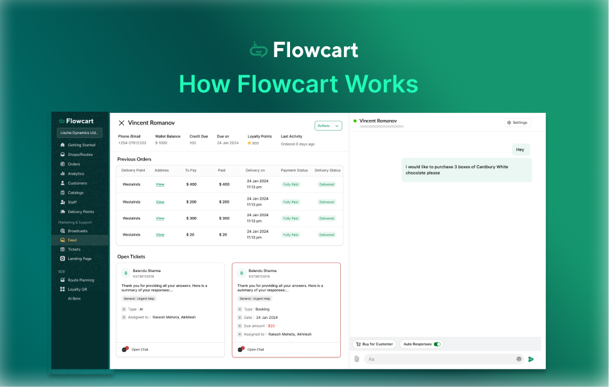The width and height of the screenshot is (609, 387).
Task: Select the Orders icon in the sidebar
Action: coord(62,164)
